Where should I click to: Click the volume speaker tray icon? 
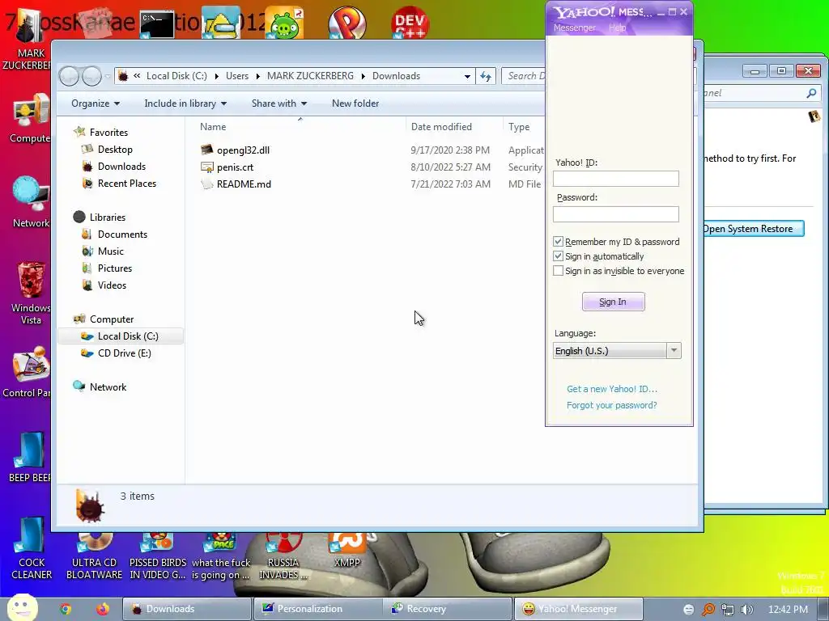[747, 610]
